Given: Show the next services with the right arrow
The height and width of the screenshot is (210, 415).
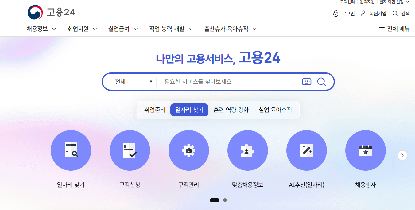Looking at the screenshot, I should tap(402, 155).
